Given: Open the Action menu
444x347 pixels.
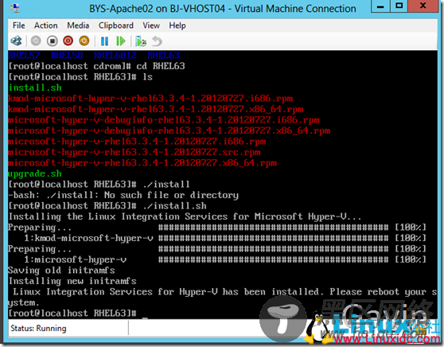Looking at the screenshot, I should tap(46, 25).
